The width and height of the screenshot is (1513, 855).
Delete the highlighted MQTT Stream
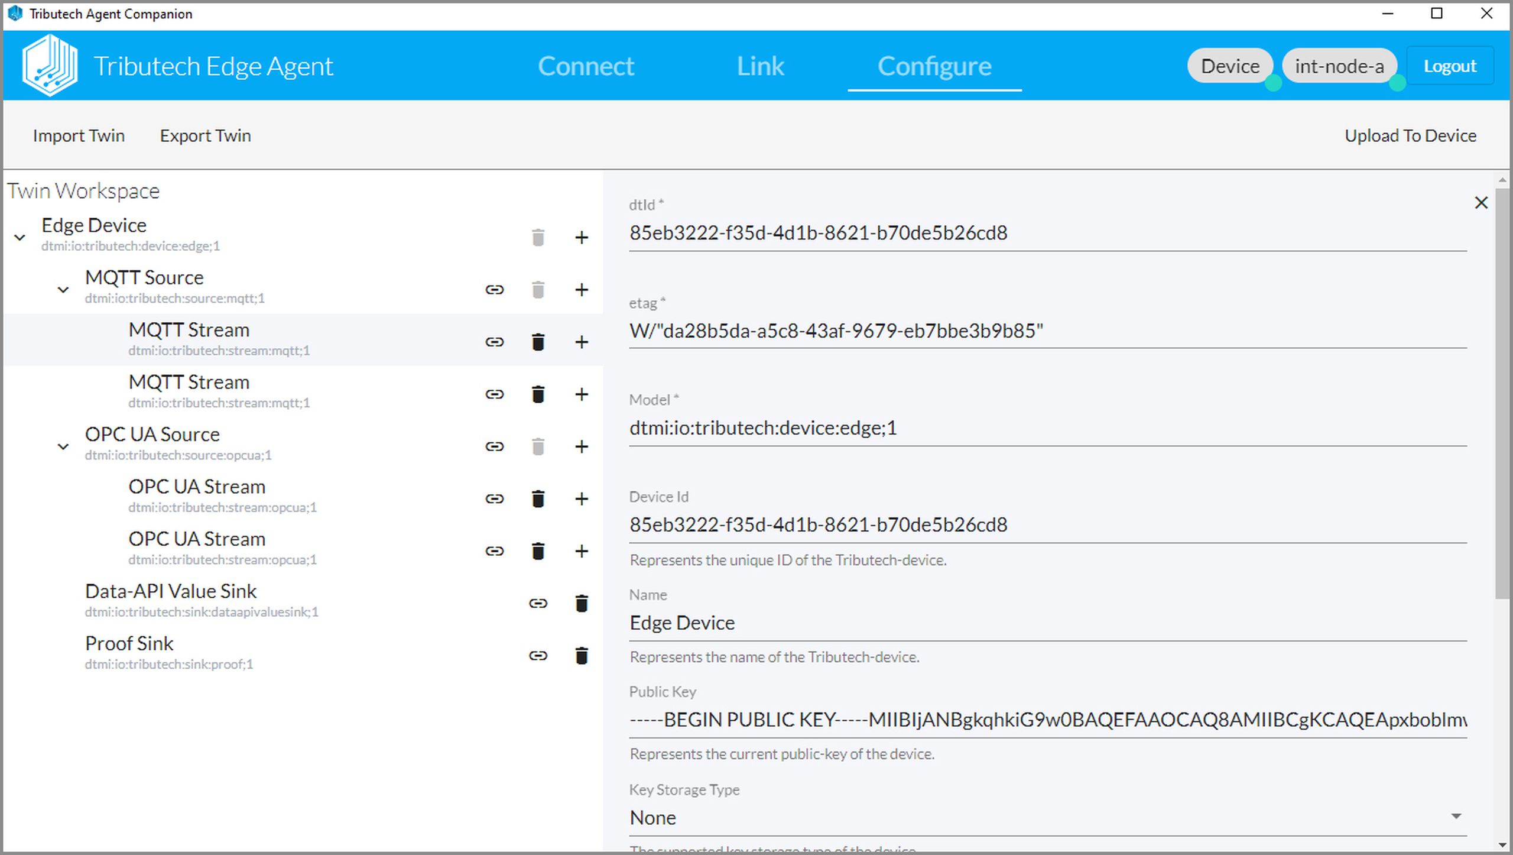click(x=538, y=342)
